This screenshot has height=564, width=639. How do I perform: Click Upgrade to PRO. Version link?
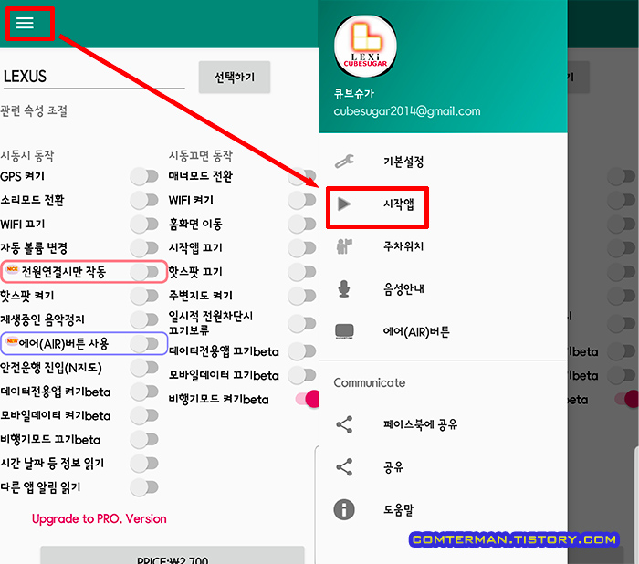pyautogui.click(x=99, y=518)
